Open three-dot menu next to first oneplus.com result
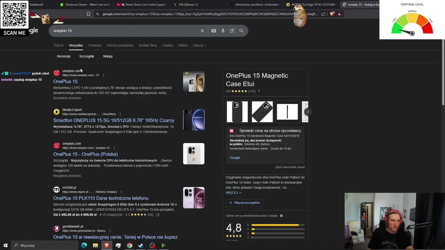 click(x=103, y=75)
